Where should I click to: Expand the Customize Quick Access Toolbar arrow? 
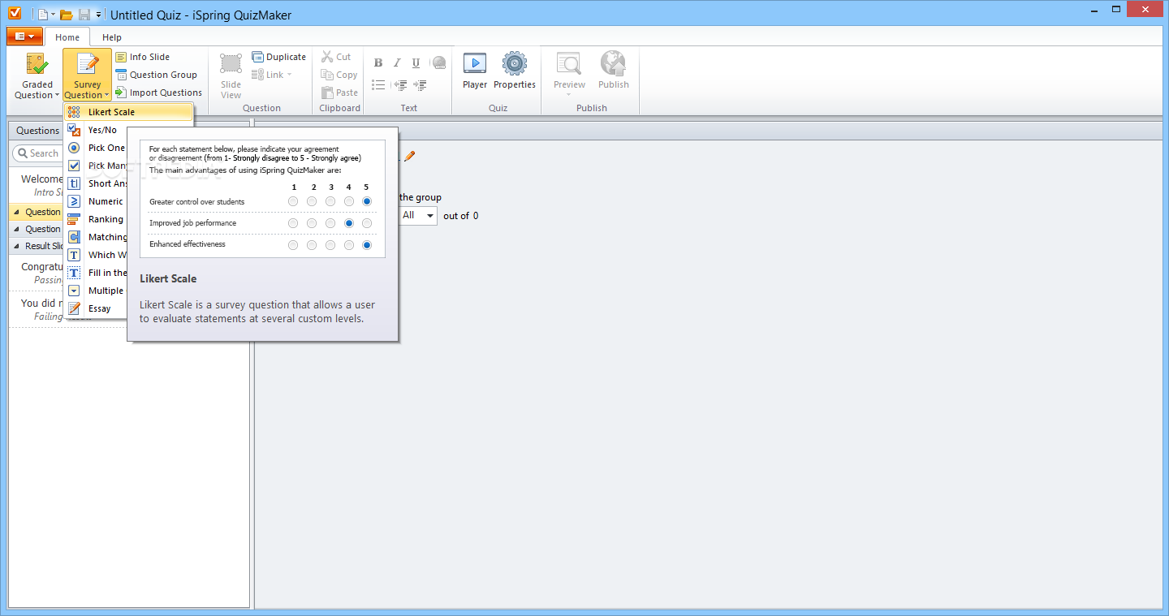[99, 15]
